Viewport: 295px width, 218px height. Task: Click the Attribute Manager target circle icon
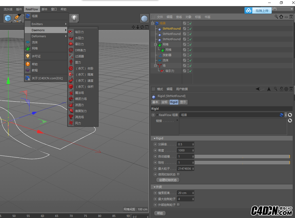(x=286, y=89)
